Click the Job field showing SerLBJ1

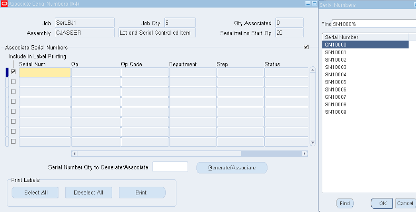click(x=85, y=23)
